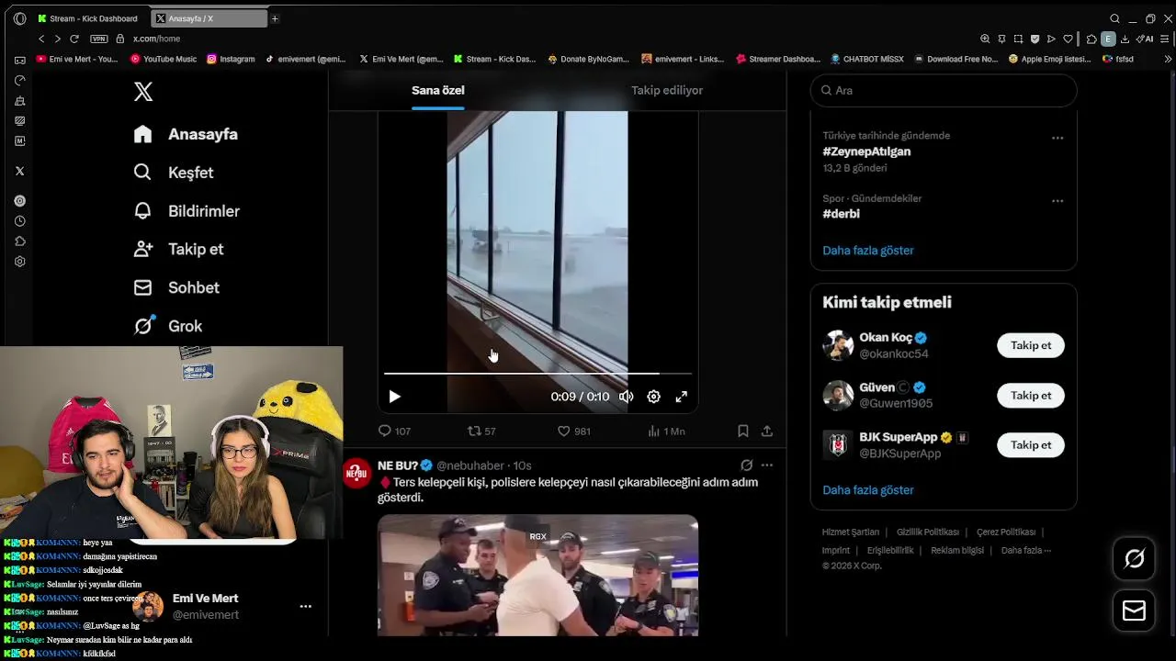1176x661 pixels.
Task: Open NE BU? post more options menu
Action: (767, 465)
